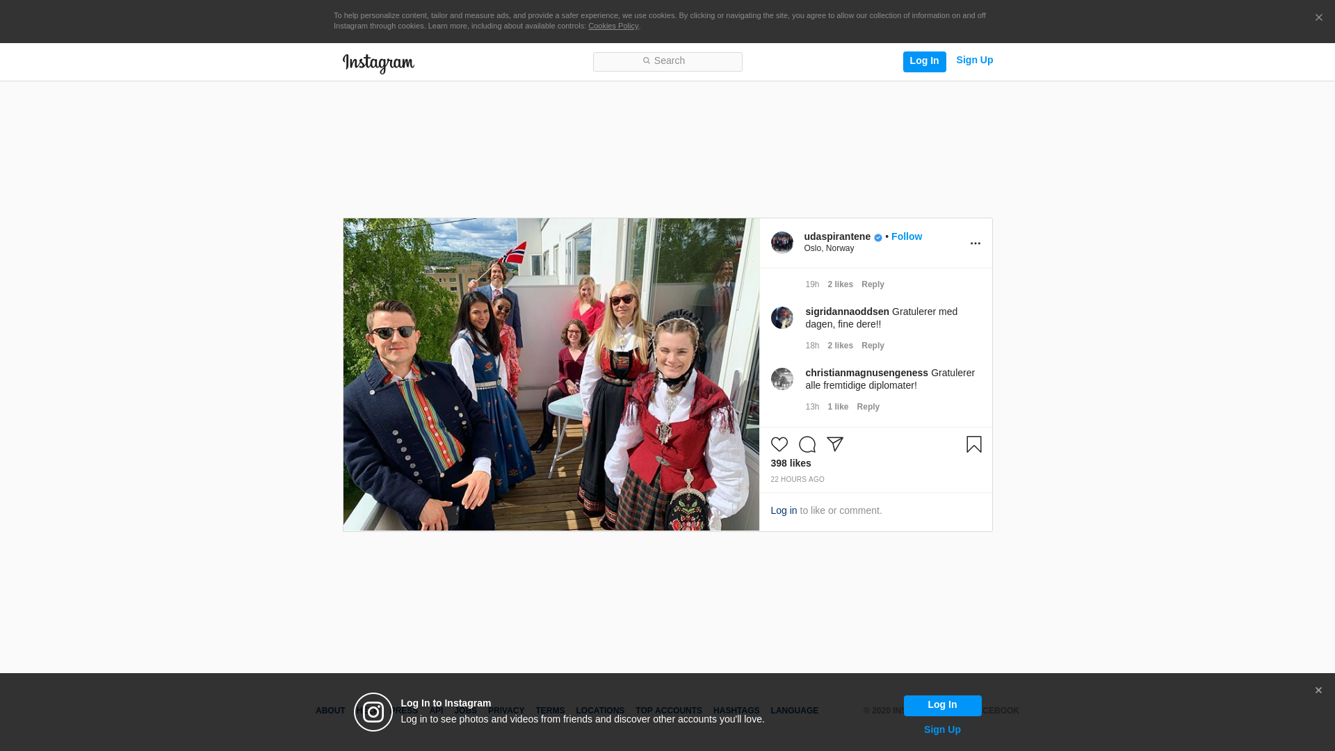Image resolution: width=1335 pixels, height=751 pixels.
Task: Open the udaspirantene username link
Action: coord(837,236)
